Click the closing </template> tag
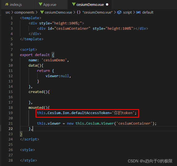This screenshot has height=166, width=177. click(x=32, y=39)
